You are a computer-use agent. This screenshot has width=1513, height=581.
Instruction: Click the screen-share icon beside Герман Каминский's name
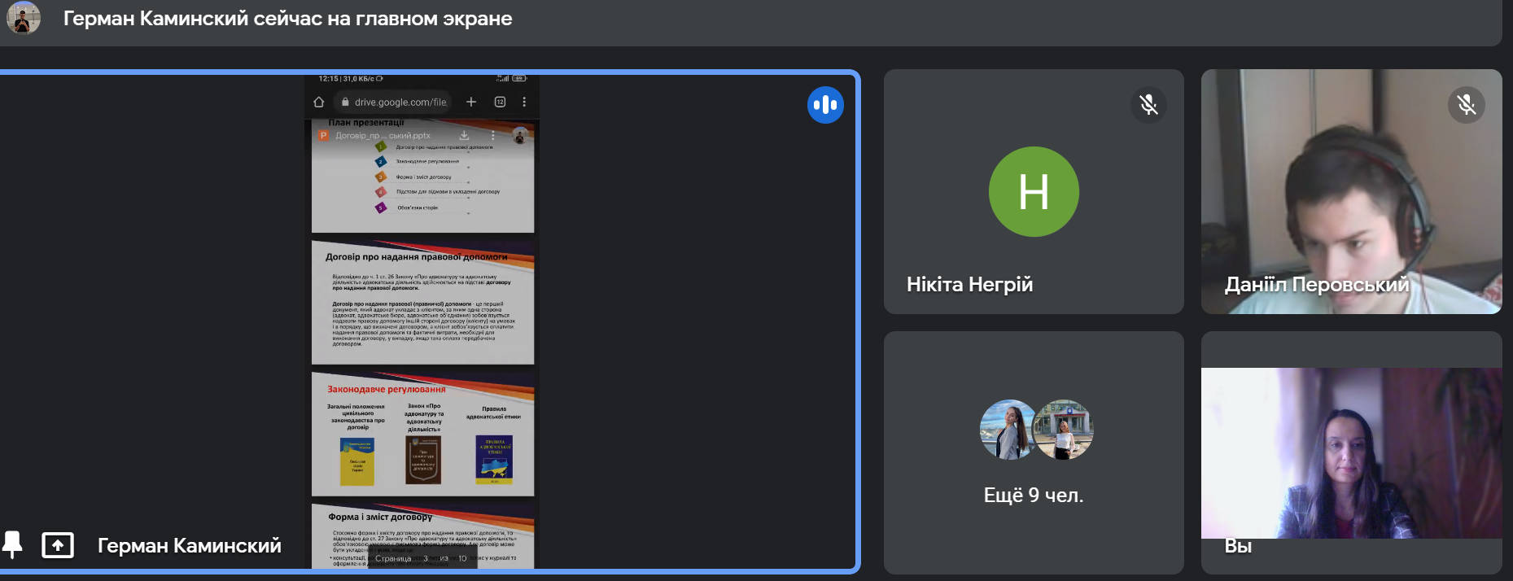tap(58, 545)
